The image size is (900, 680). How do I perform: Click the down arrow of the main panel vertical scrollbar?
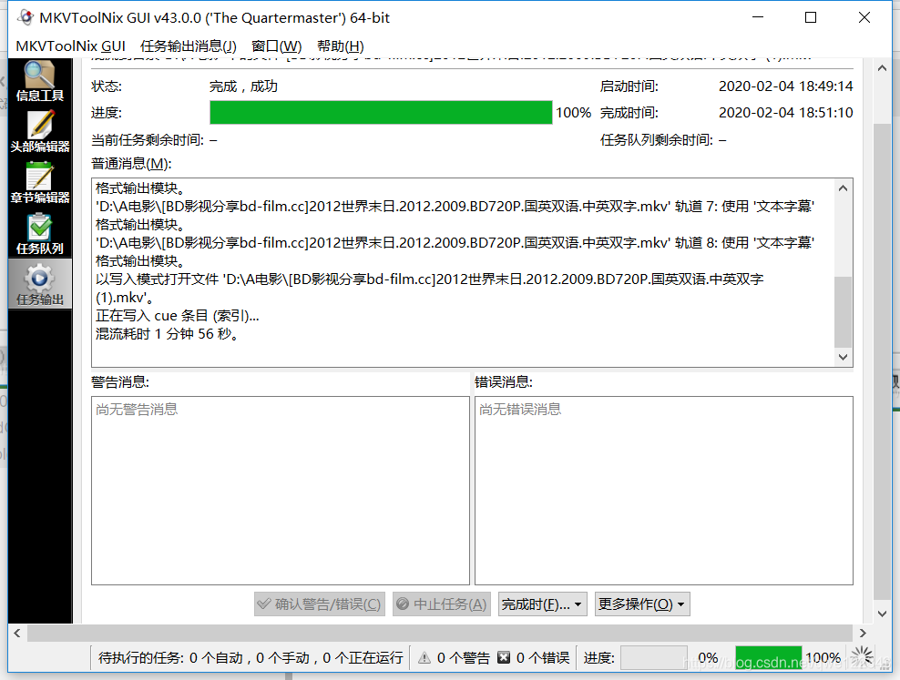coord(882,614)
